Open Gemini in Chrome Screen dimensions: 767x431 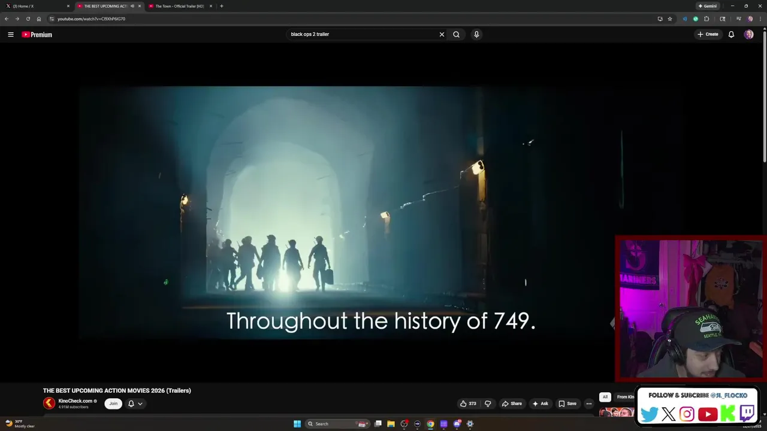point(707,6)
